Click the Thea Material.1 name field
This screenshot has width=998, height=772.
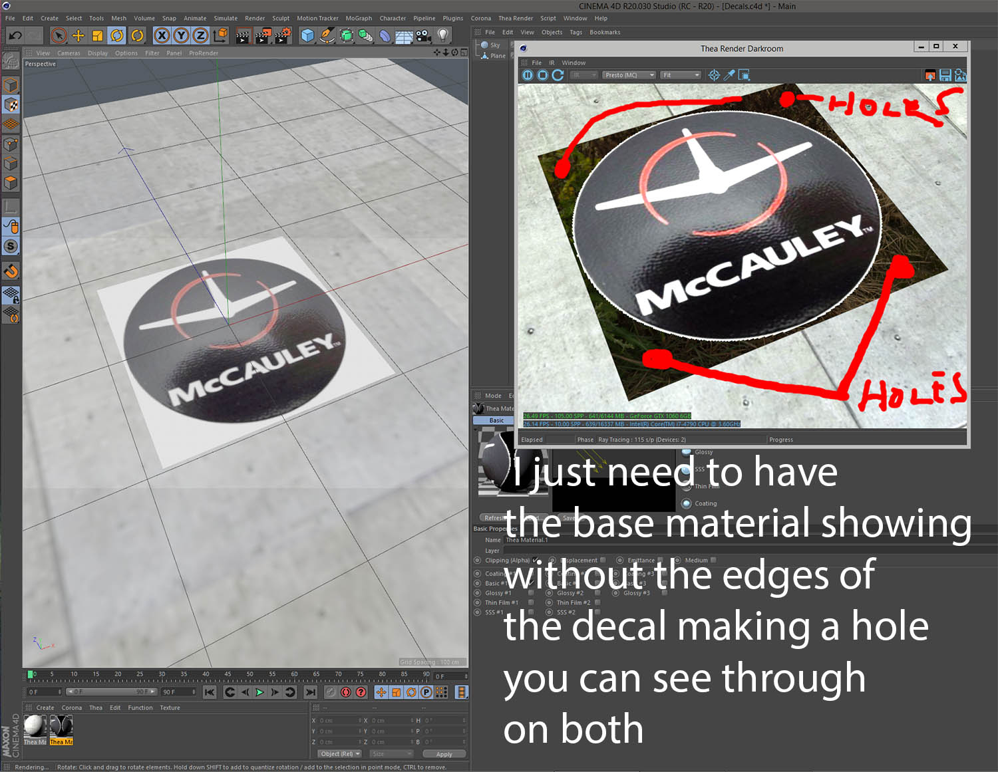pos(750,540)
